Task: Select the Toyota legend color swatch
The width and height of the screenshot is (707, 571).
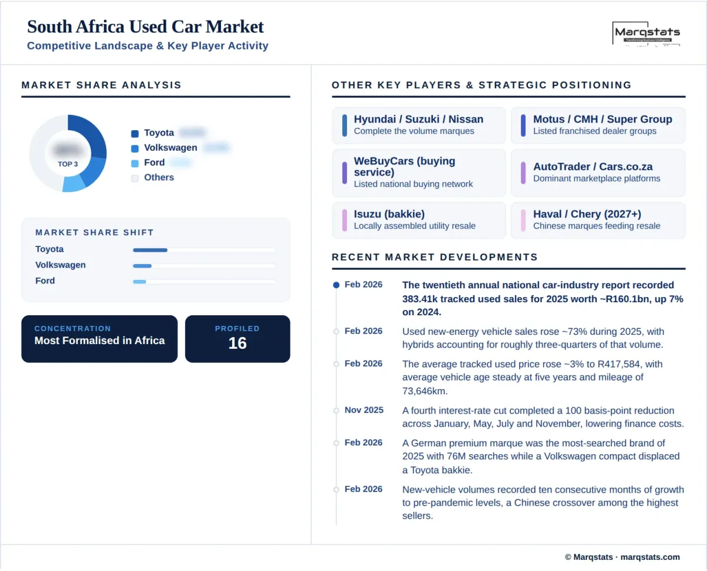Action: (135, 134)
